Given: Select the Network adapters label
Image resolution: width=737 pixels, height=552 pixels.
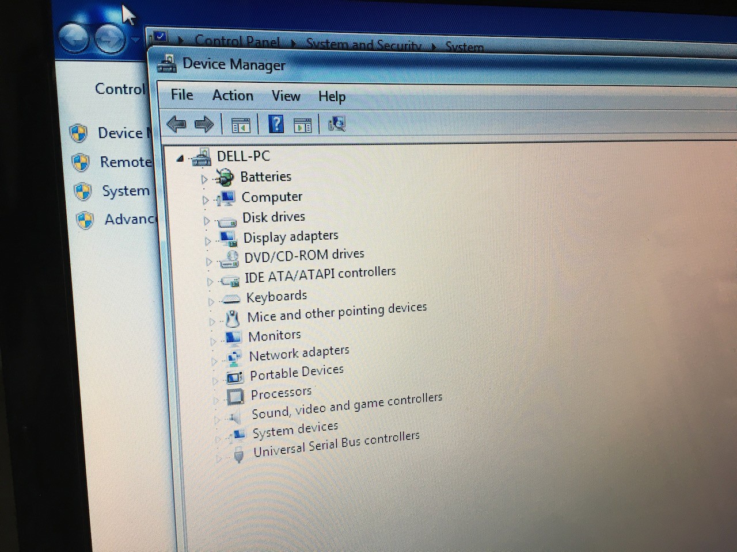Looking at the screenshot, I should (299, 353).
